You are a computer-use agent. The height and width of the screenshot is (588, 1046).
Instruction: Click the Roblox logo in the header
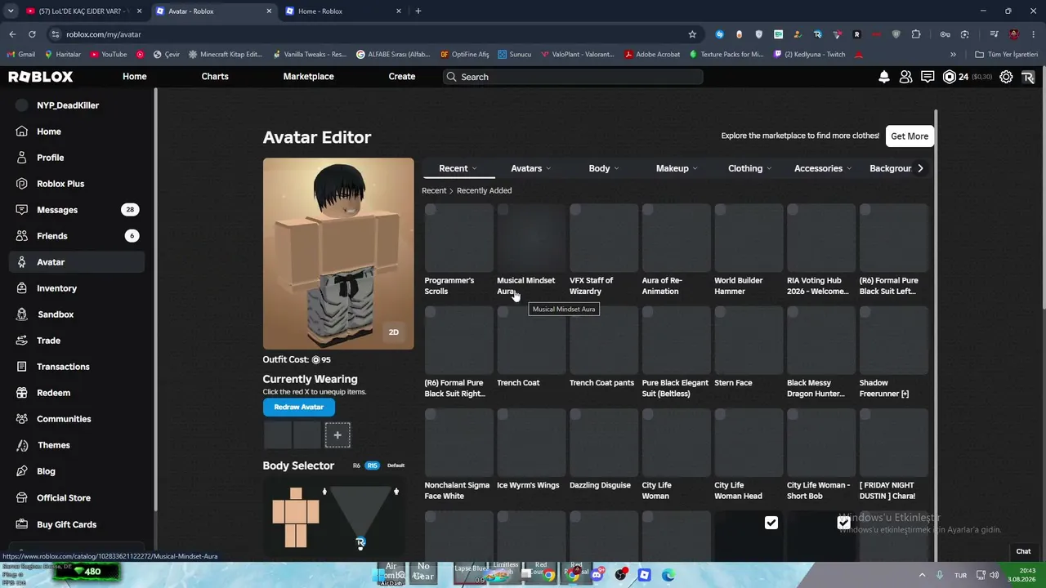coord(41,77)
